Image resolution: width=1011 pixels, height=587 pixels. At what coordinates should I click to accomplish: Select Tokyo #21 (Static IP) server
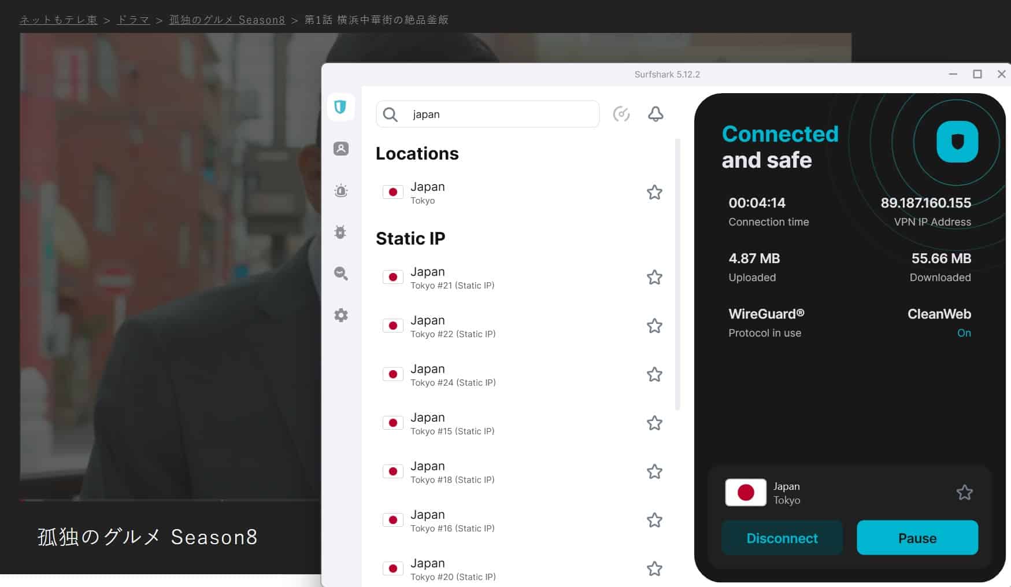523,278
